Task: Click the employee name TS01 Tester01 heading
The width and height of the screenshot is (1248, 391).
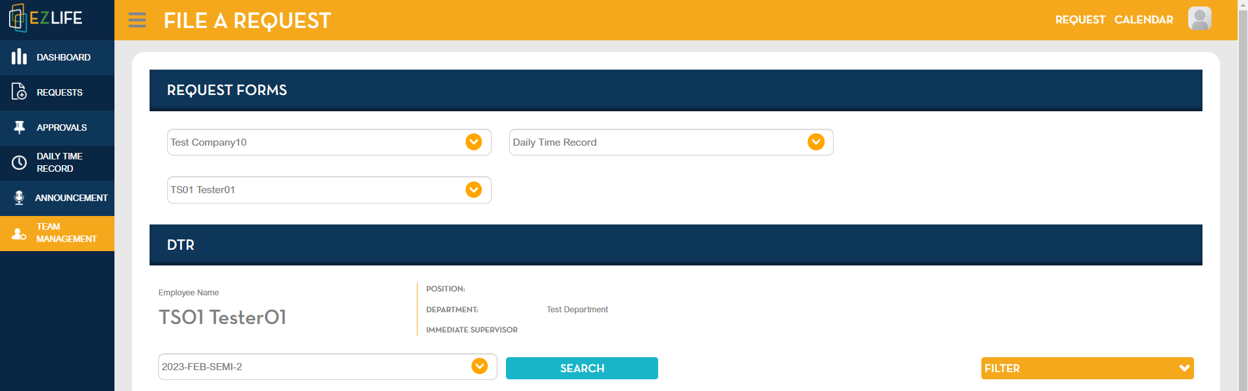Action: coord(222,317)
